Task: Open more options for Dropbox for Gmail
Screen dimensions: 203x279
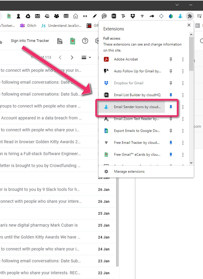Action: tap(183, 83)
